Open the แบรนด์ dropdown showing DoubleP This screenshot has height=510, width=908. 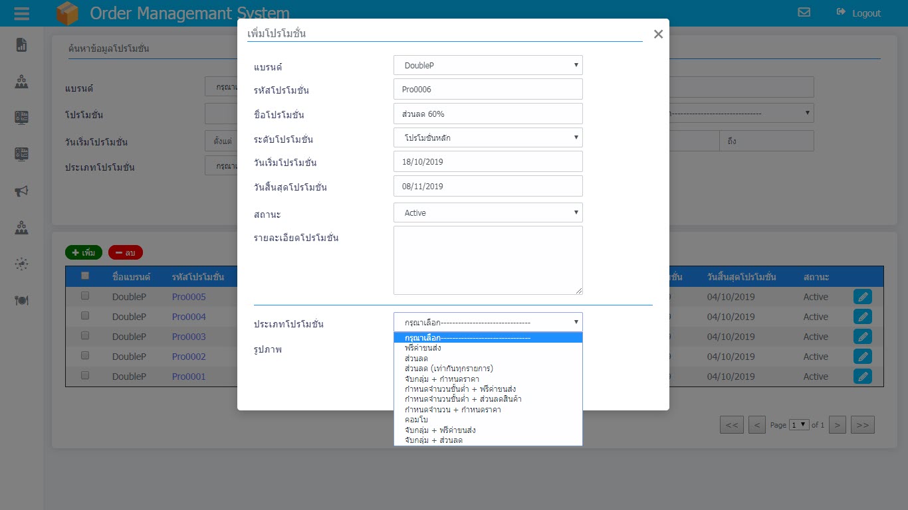click(x=488, y=65)
